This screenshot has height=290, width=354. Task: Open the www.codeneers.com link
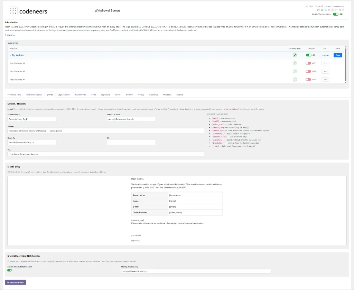[x=335, y=6]
